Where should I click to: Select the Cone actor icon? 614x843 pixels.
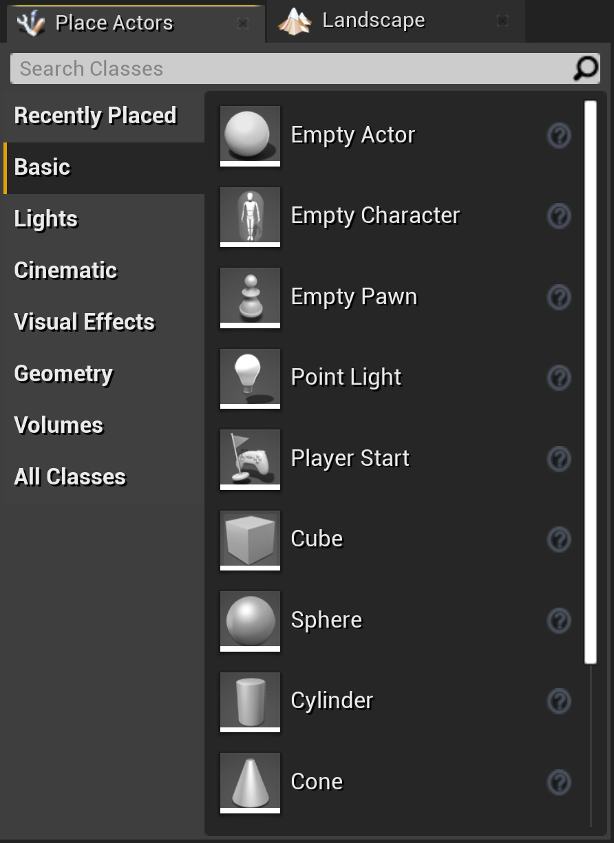click(249, 782)
